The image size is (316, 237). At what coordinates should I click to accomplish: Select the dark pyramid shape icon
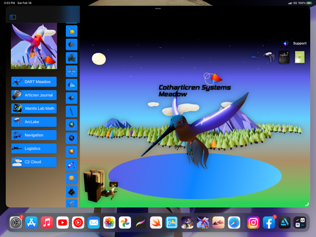[72, 45]
